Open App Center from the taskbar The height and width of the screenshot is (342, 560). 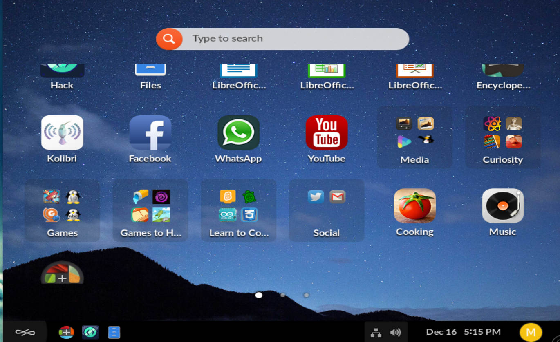tap(66, 332)
